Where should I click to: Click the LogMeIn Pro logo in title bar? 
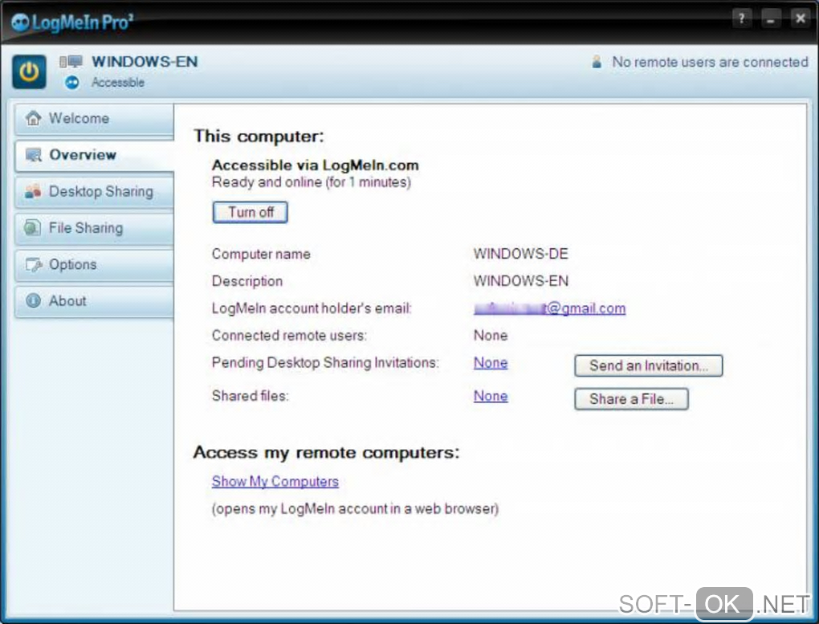[72, 22]
